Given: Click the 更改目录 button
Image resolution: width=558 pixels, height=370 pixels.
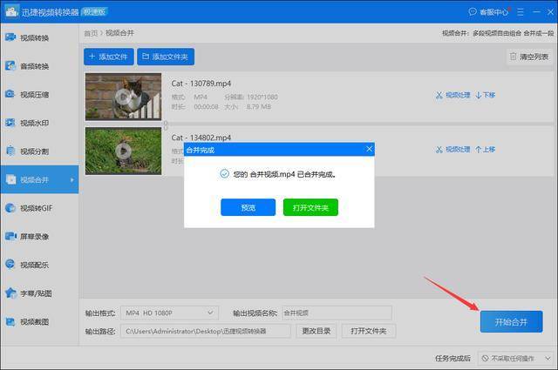Looking at the screenshot, I should (x=316, y=331).
